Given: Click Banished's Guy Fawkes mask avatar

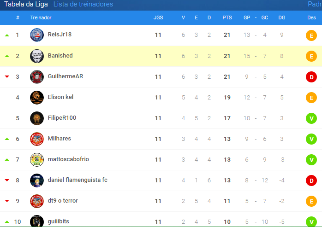Looking at the screenshot, I should (37, 56).
